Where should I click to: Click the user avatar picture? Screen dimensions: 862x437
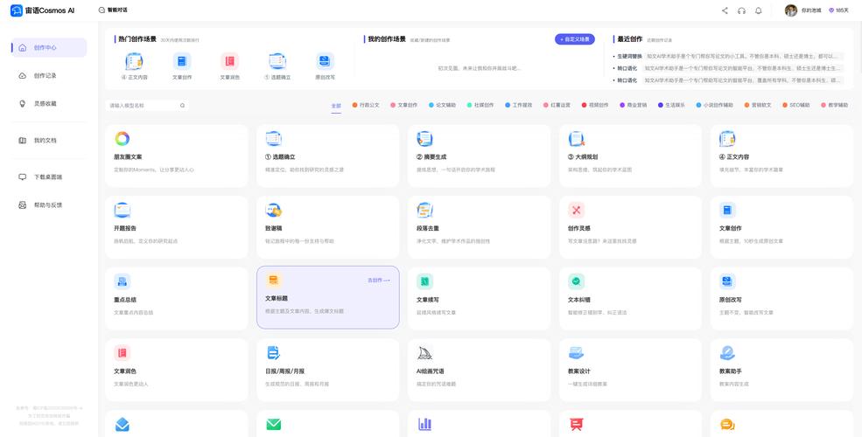[x=791, y=10]
